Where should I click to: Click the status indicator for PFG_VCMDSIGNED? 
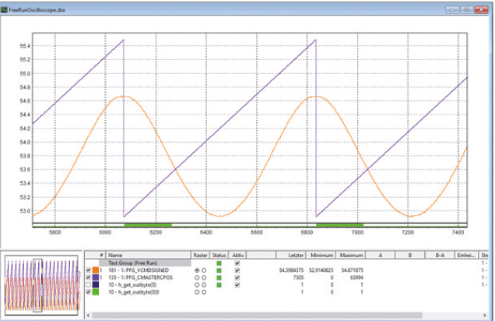click(219, 270)
